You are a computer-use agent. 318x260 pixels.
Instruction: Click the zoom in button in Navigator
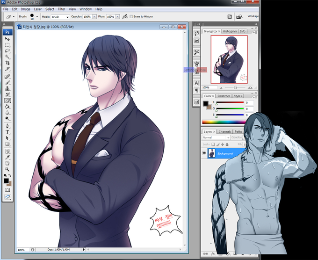pyautogui.click(x=250, y=87)
